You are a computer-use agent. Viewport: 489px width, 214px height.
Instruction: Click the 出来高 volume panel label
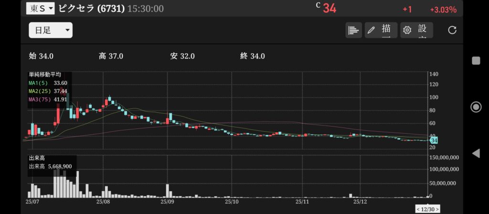pyautogui.click(x=36, y=158)
